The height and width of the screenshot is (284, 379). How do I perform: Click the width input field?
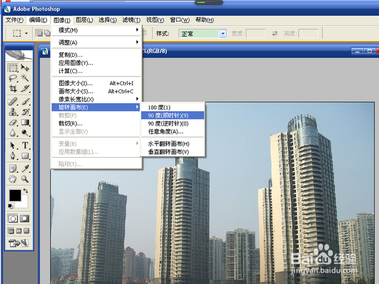tap(256, 33)
